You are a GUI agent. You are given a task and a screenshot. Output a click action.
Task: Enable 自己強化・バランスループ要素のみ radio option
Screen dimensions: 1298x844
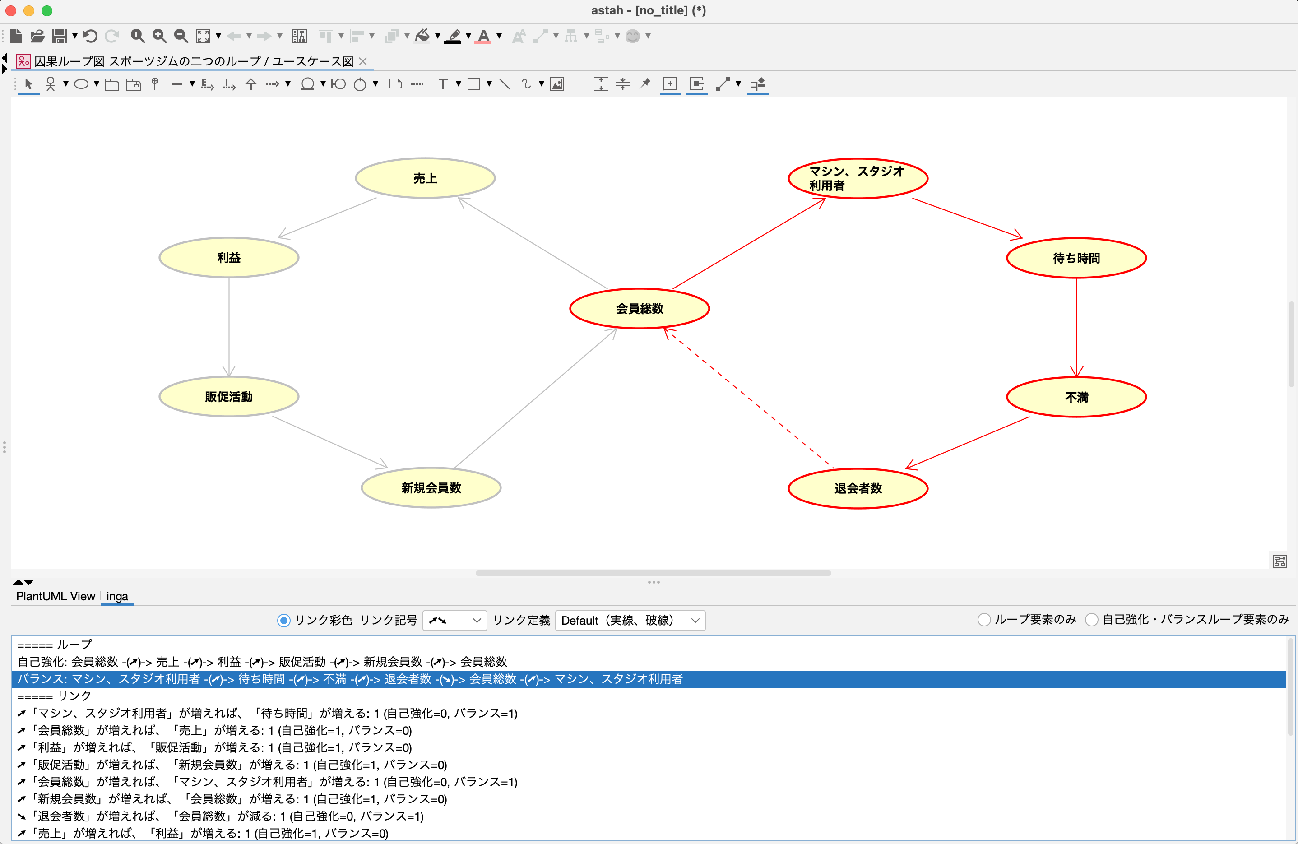[x=1091, y=620]
